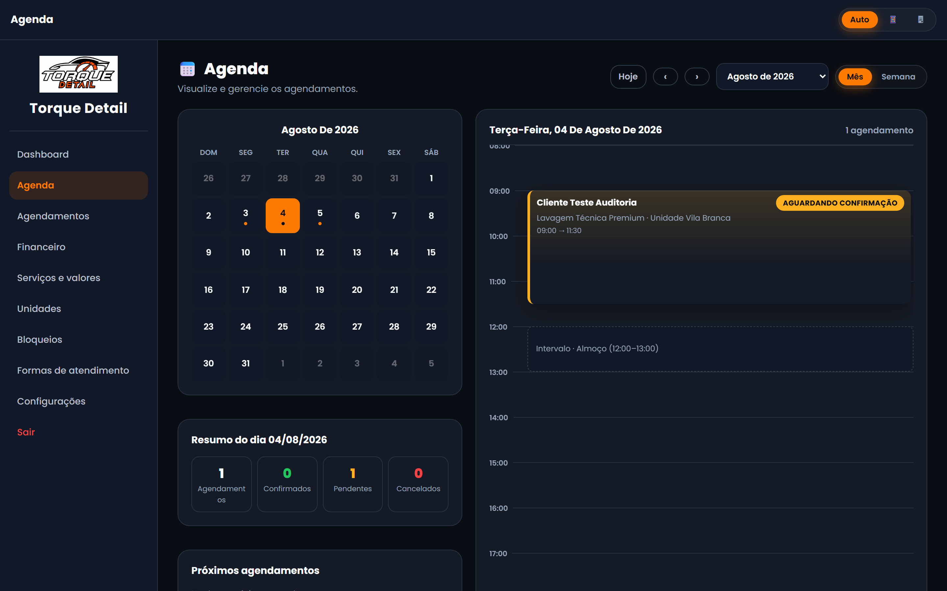Select August 31 in the calendar
Image resolution: width=947 pixels, height=591 pixels.
[x=245, y=363]
